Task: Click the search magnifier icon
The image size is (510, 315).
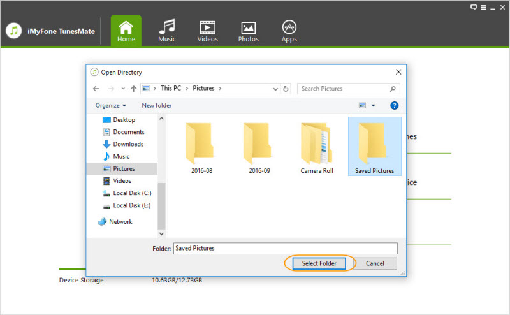Action: pyautogui.click(x=393, y=89)
